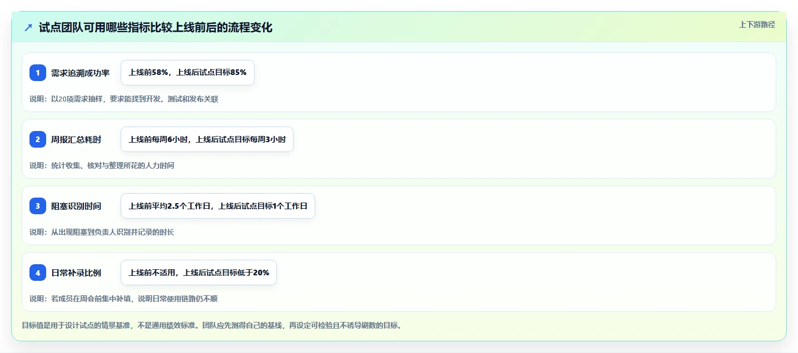This screenshot has height=353, width=798.
Task: Click the 上线前58%，上线后试点目标85% value chip
Action: pyautogui.click(x=187, y=73)
